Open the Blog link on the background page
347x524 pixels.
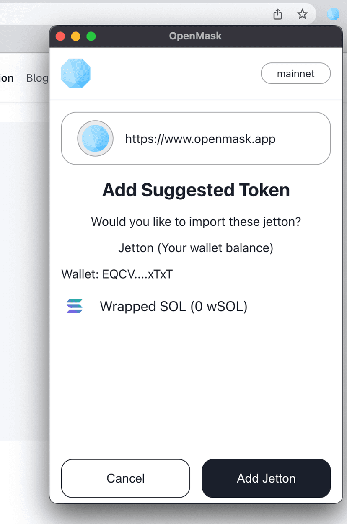[x=37, y=78]
